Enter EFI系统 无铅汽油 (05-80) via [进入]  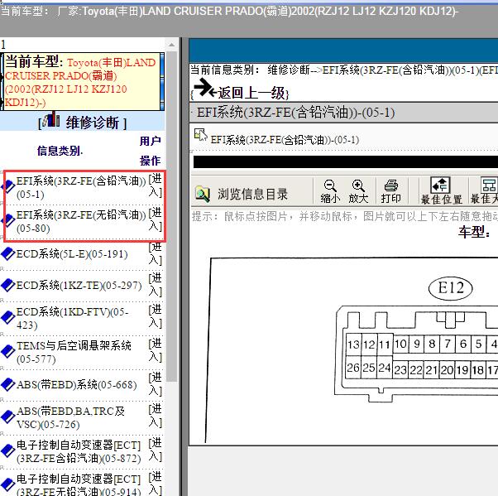[156, 219]
